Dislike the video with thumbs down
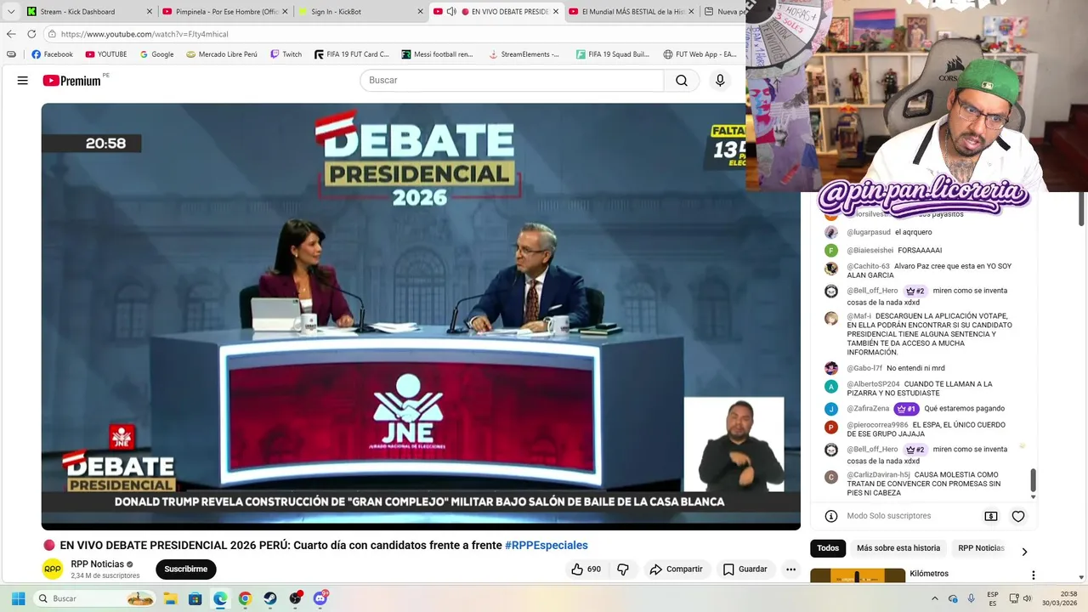Image resolution: width=1088 pixels, height=612 pixels. point(622,569)
